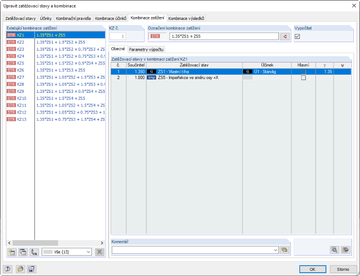Click the 1.000 Součinitel cell
The height and width of the screenshot is (276, 360).
click(136, 78)
